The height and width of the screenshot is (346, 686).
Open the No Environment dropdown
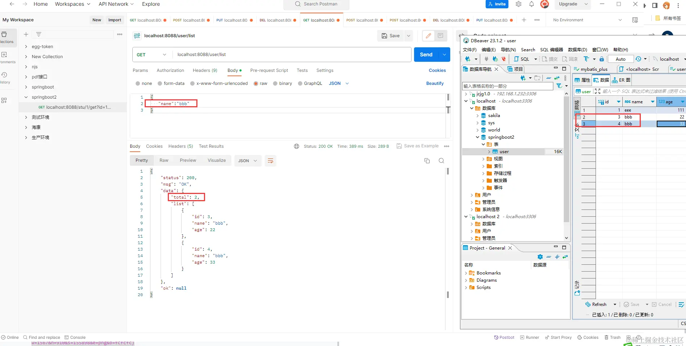tap(587, 20)
